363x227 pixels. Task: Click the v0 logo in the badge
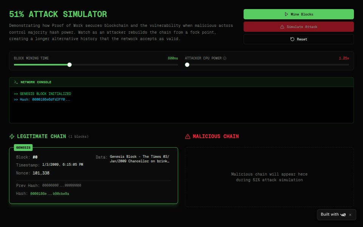343,215
